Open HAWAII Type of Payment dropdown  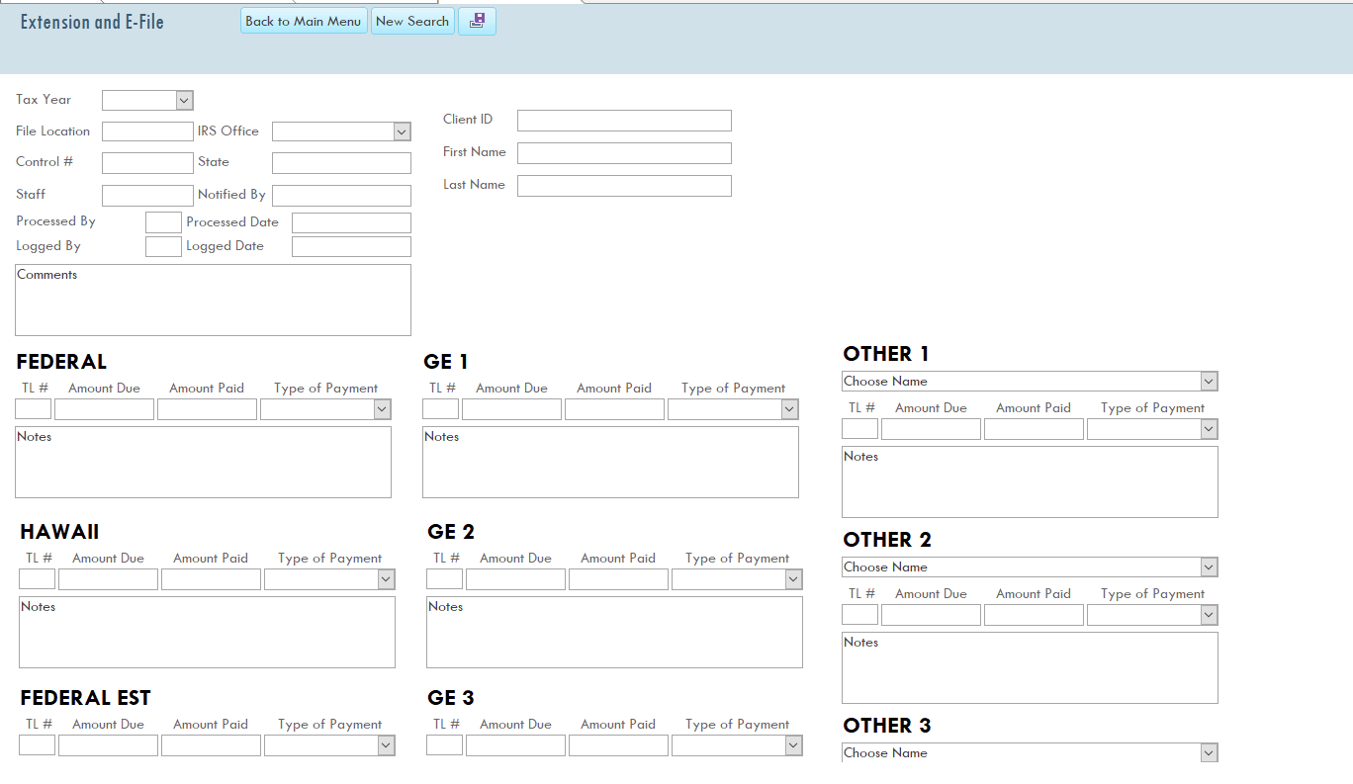pos(329,579)
